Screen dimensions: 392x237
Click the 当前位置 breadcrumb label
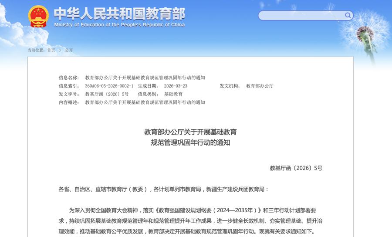(37, 50)
